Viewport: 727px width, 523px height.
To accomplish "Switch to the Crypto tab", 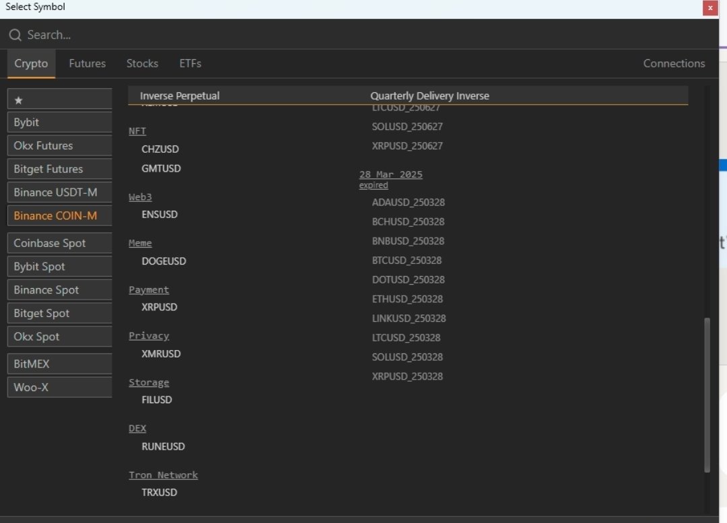I will point(31,63).
